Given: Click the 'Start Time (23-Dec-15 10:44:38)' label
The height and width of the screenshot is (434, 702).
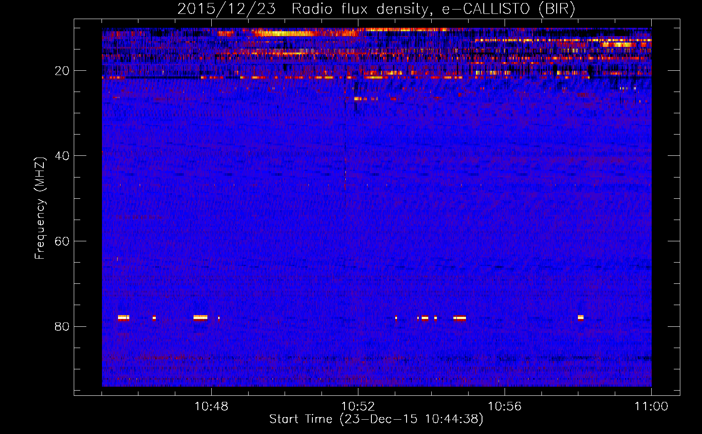Looking at the screenshot, I should (x=376, y=419).
